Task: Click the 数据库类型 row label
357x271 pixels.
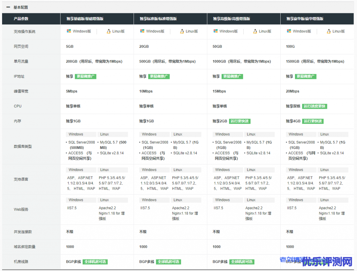Action: [x=23, y=146]
